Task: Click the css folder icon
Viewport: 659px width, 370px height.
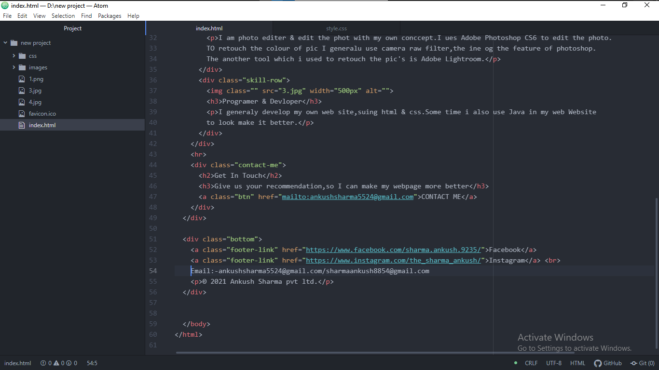Action: [x=22, y=56]
